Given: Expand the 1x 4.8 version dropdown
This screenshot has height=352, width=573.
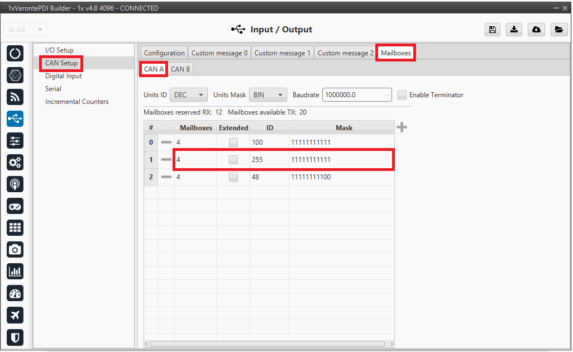Looking at the screenshot, I should click(x=25, y=30).
